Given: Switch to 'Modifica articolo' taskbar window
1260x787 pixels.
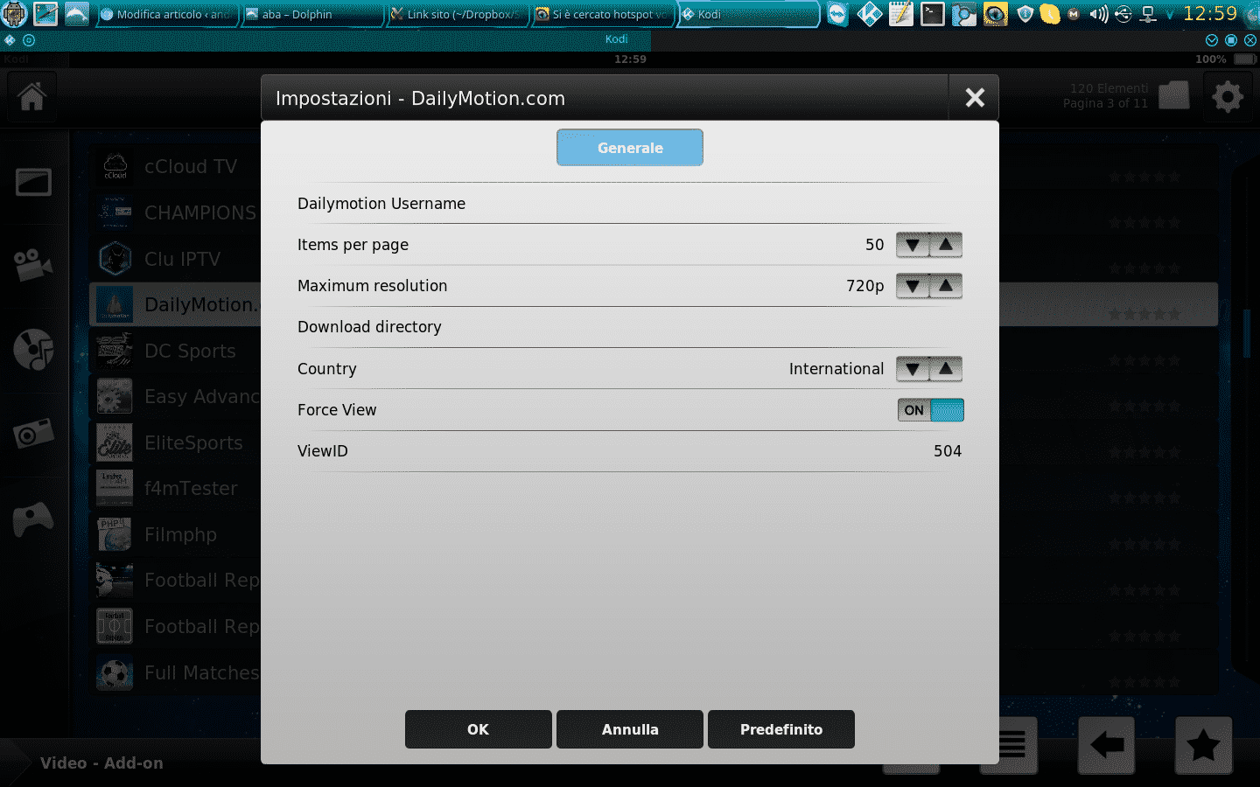Looking at the screenshot, I should 166,14.
